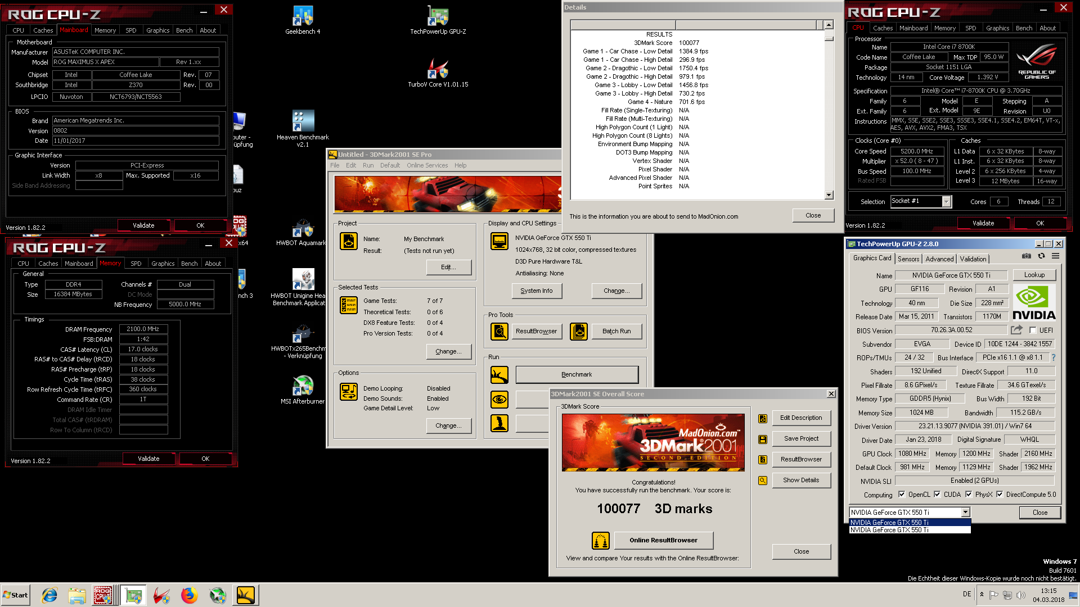Open Firefox from the taskbar
This screenshot has height=607, width=1080.
190,595
